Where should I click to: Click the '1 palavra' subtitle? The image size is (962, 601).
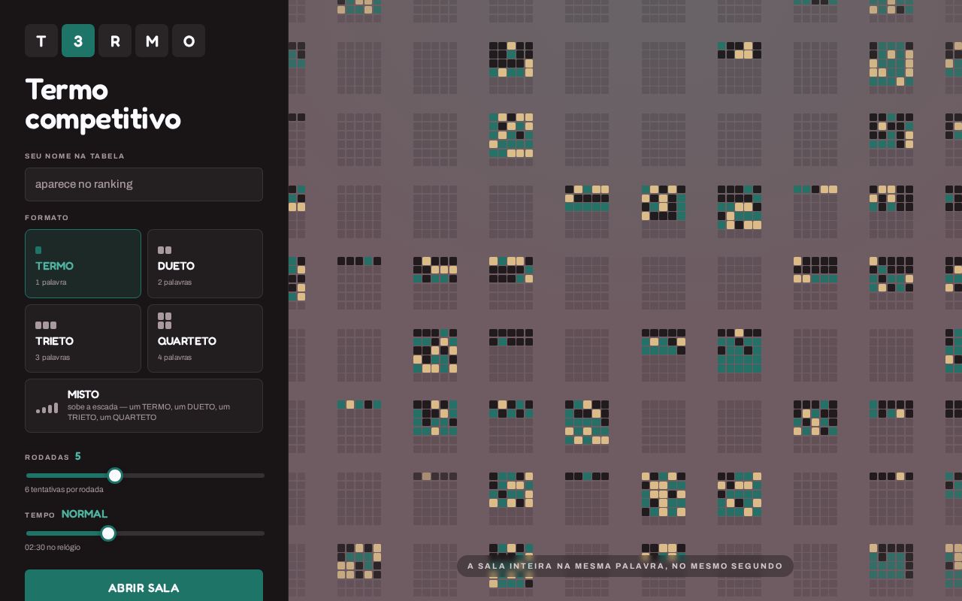tap(51, 282)
